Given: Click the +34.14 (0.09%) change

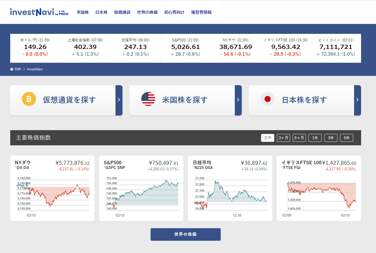Looking at the screenshot, I should point(254,169).
